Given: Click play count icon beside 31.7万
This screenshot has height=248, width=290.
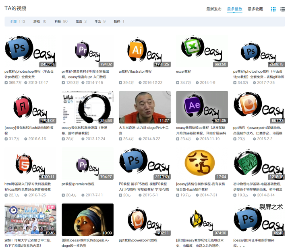Looking at the screenshot, I should coord(6,139).
